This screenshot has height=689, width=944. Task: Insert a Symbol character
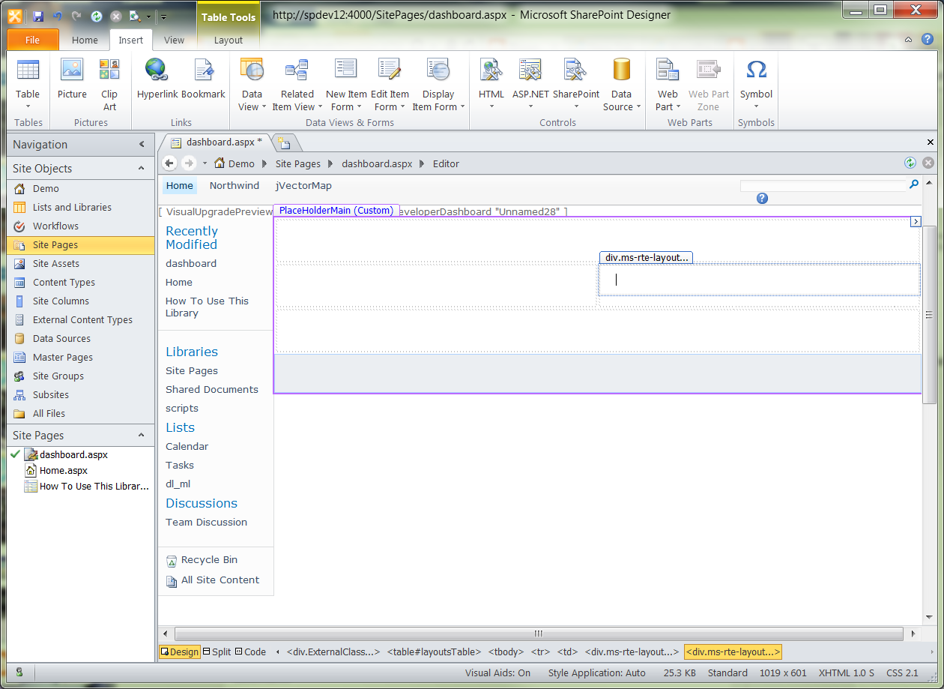coord(756,82)
